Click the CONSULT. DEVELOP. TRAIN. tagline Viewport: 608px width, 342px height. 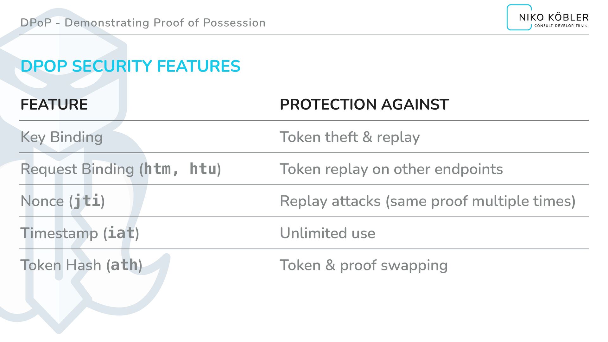pyautogui.click(x=561, y=26)
